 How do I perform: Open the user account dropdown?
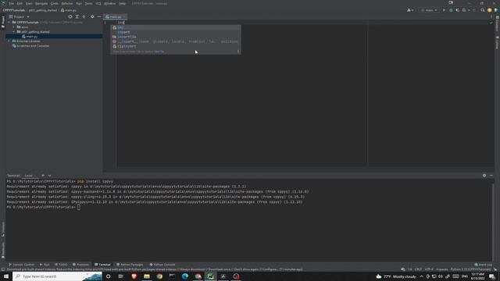click(410, 10)
